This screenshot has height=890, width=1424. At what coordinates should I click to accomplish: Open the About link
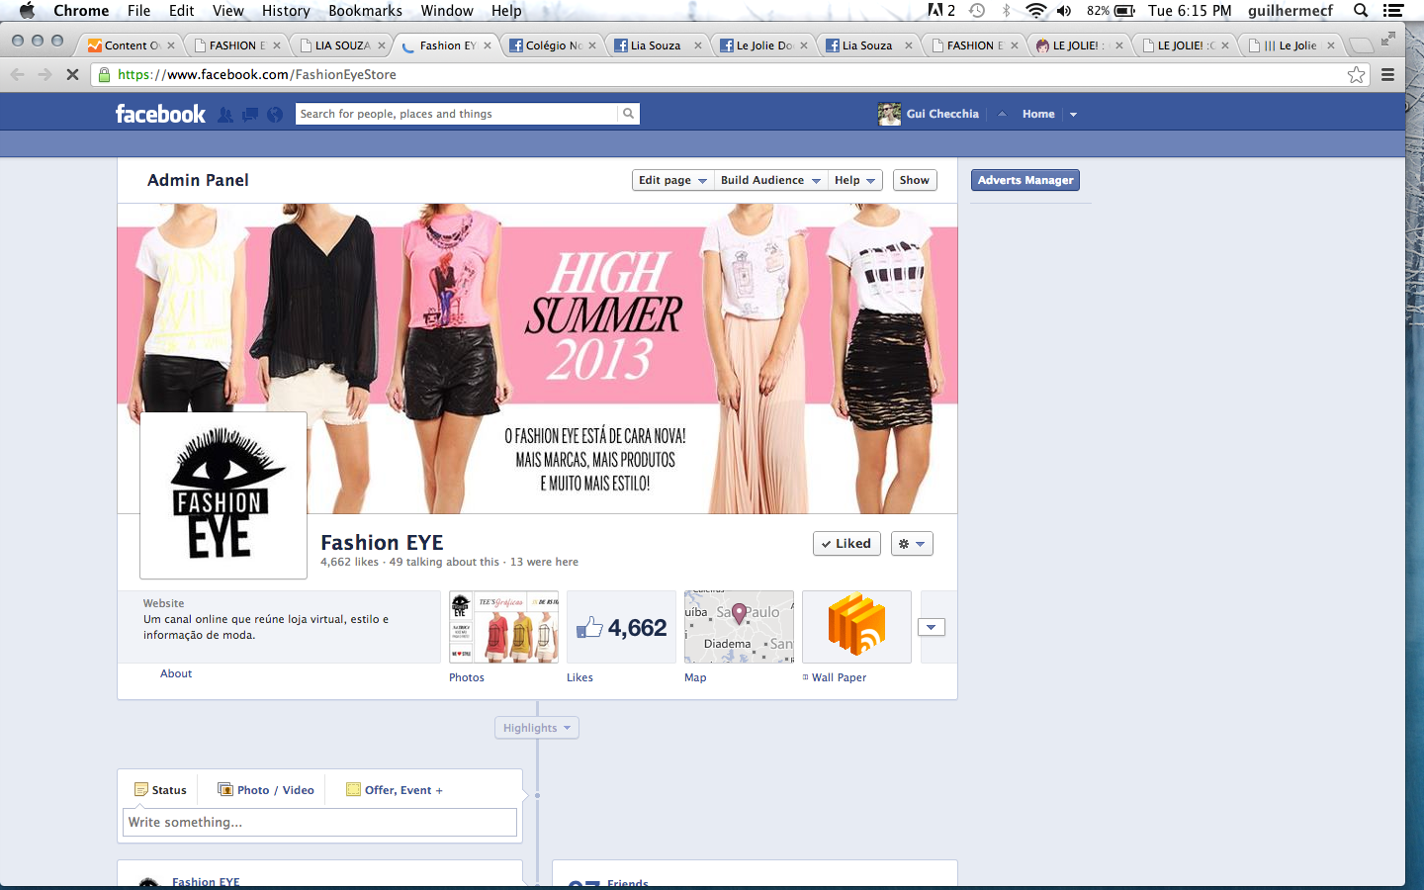click(176, 673)
